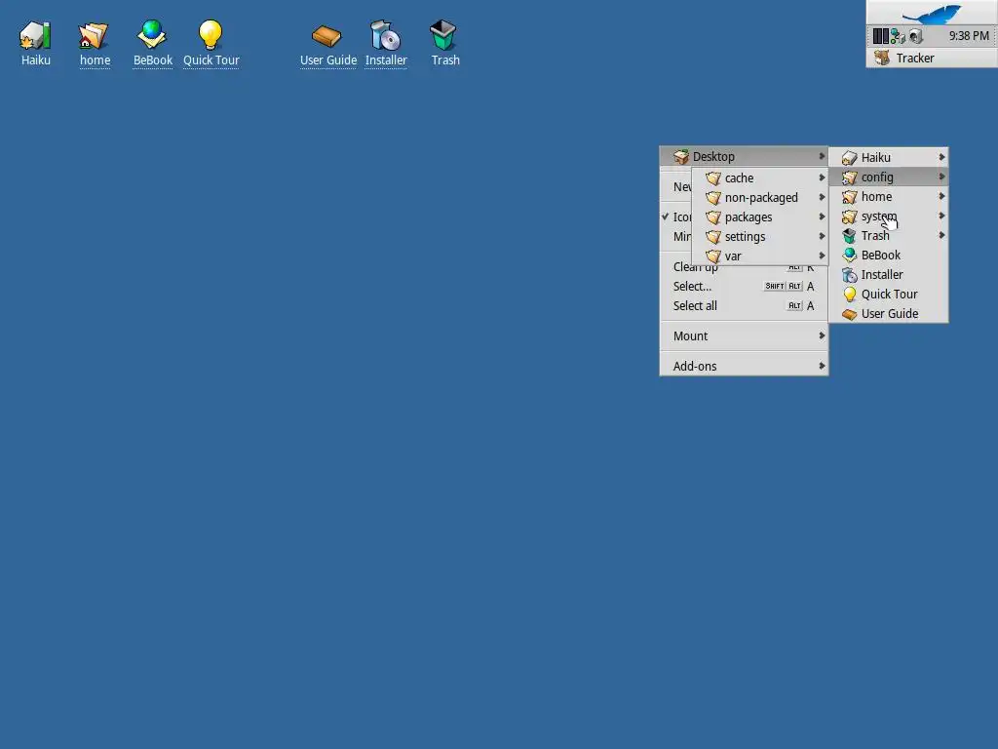This screenshot has width=998, height=749.
Task: Expand the Haiku submenu arrow
Action: click(941, 157)
